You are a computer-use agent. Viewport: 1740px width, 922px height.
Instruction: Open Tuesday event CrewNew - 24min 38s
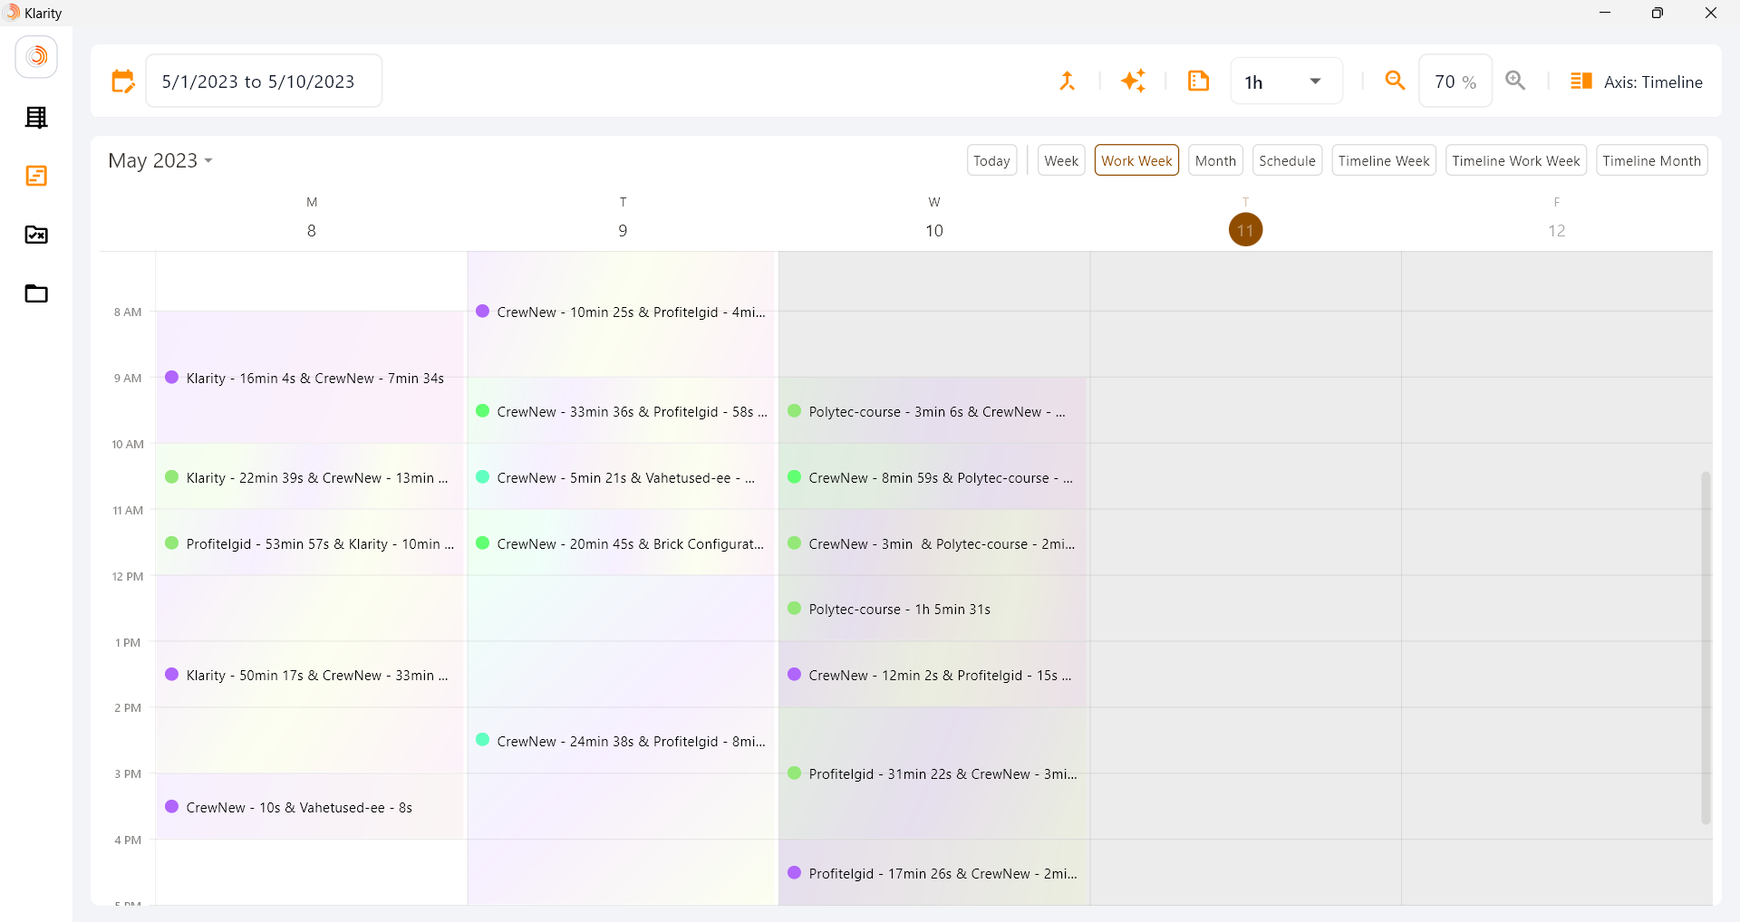[623, 741]
